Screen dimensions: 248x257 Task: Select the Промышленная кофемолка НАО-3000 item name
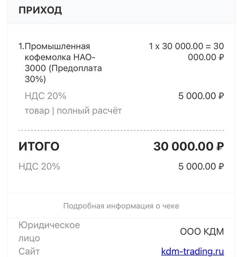57,52
